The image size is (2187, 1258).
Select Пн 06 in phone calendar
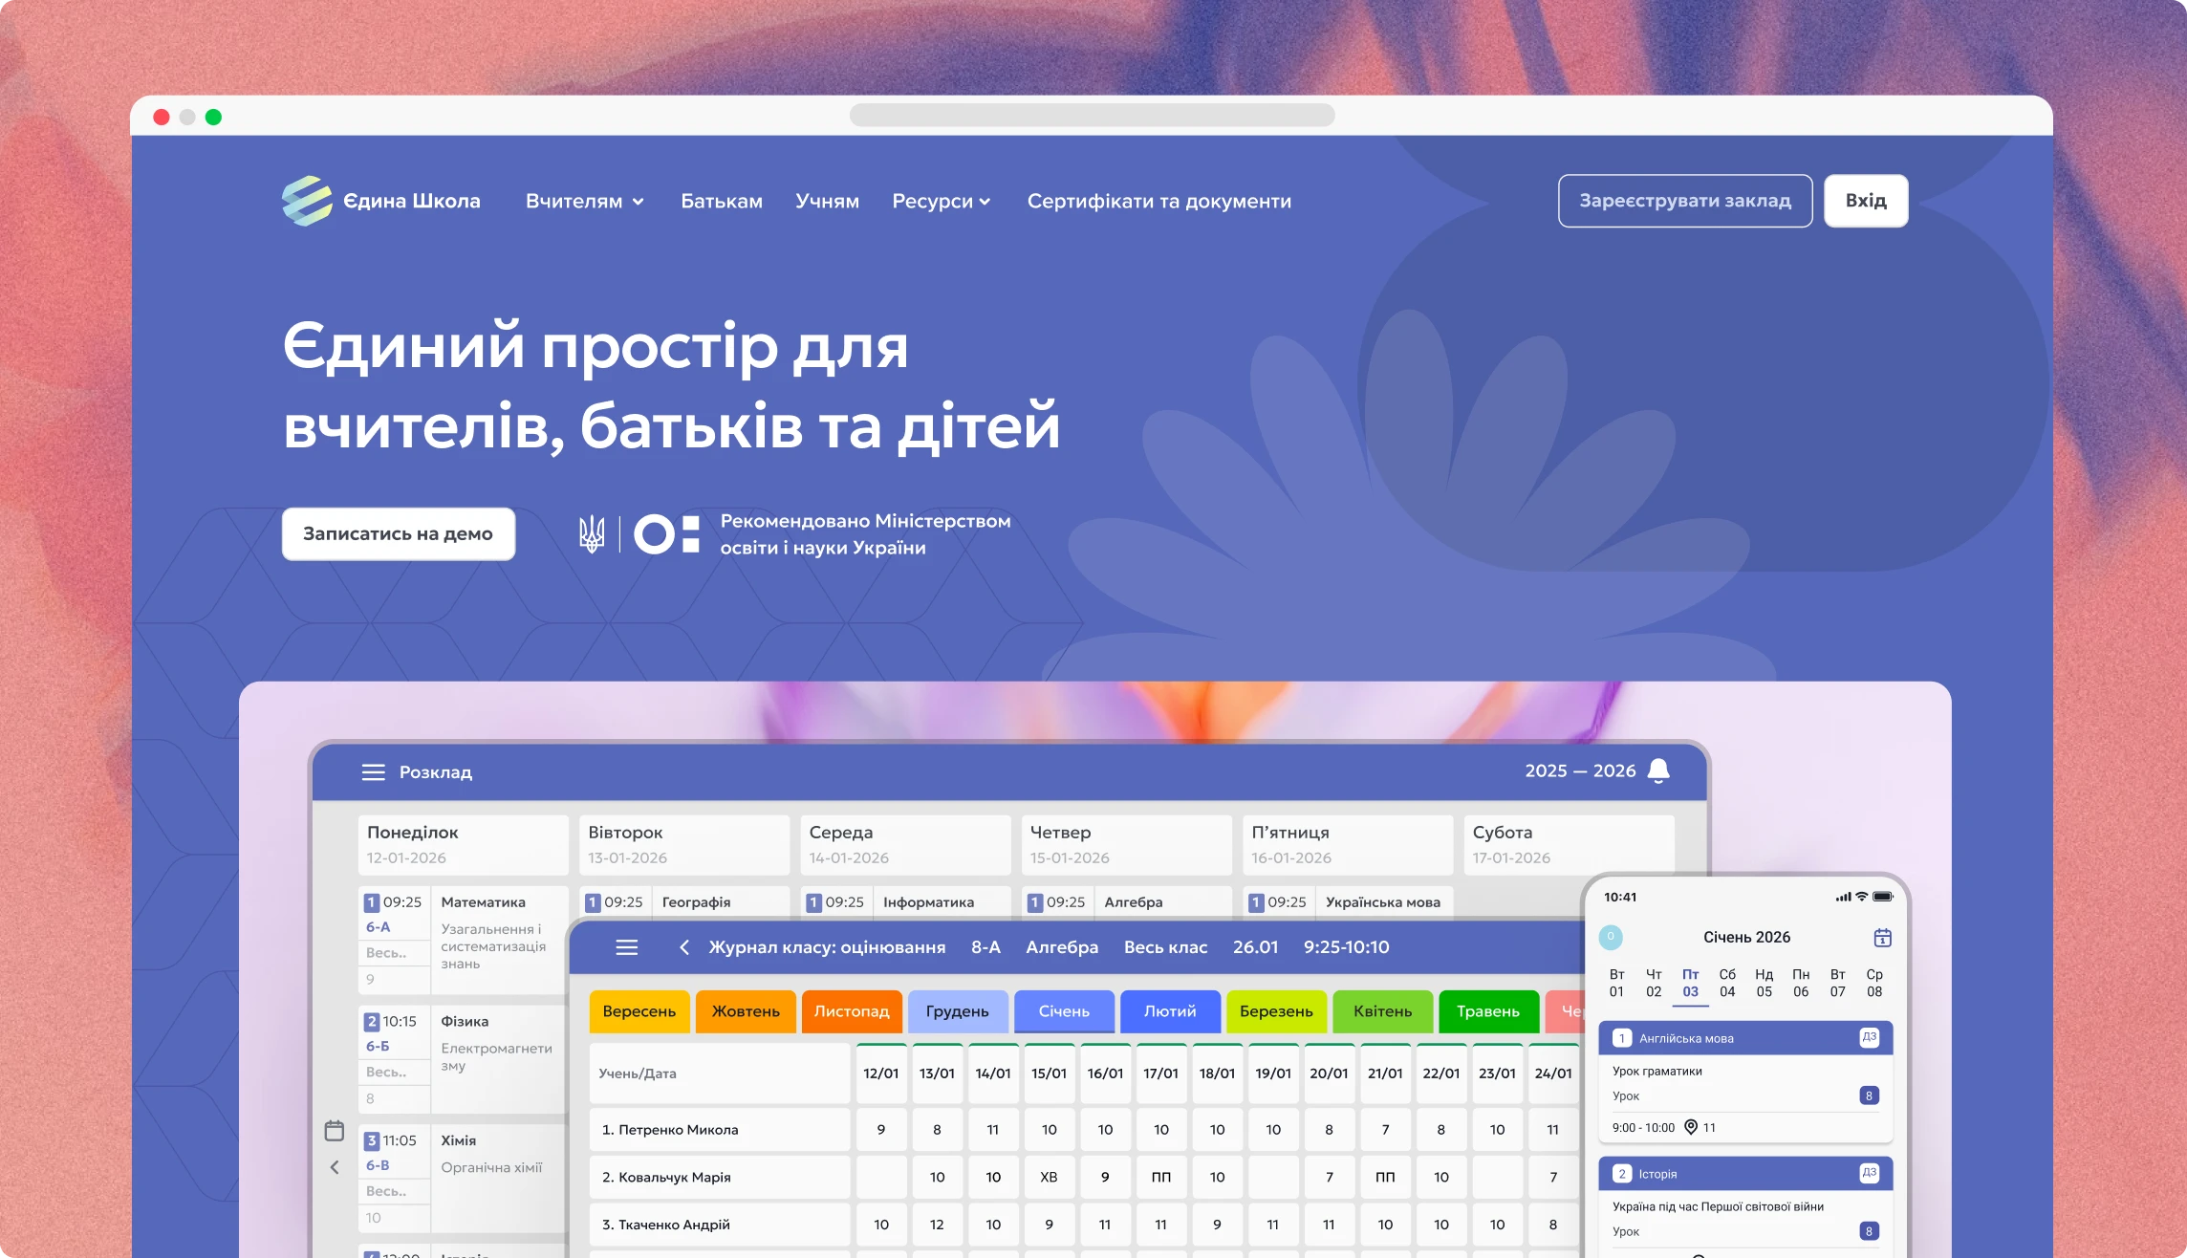[x=1801, y=984]
